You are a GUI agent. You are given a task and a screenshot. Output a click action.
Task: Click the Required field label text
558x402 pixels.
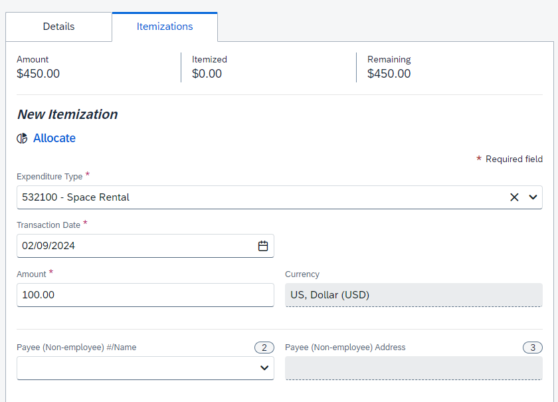pos(515,159)
